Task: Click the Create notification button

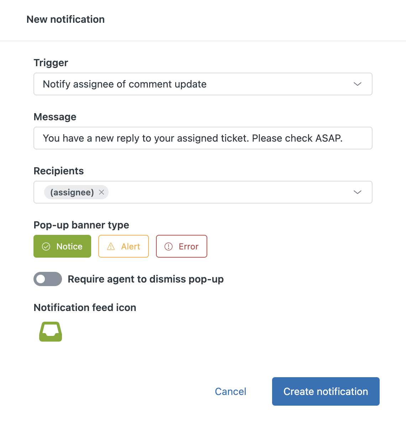Action: click(x=326, y=391)
